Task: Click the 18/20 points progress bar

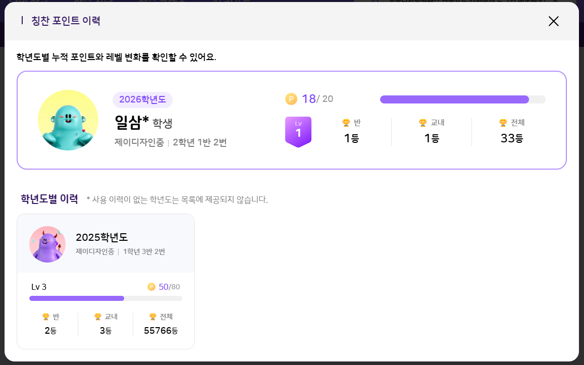Action: pos(462,99)
